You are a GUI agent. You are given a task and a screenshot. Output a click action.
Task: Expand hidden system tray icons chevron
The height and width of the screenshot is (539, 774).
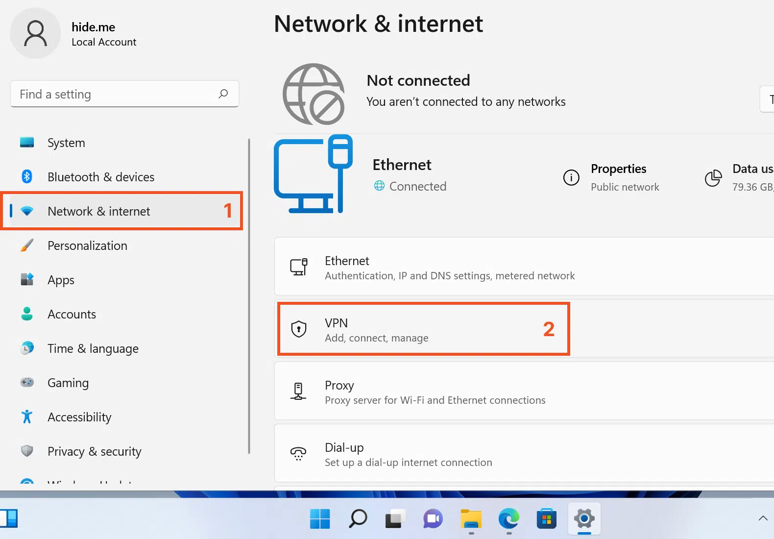click(763, 518)
